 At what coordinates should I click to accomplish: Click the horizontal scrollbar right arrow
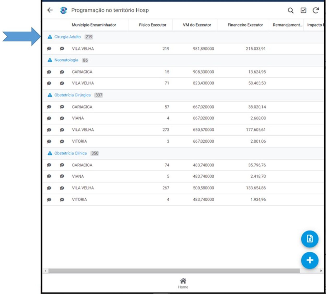[x=321, y=271]
